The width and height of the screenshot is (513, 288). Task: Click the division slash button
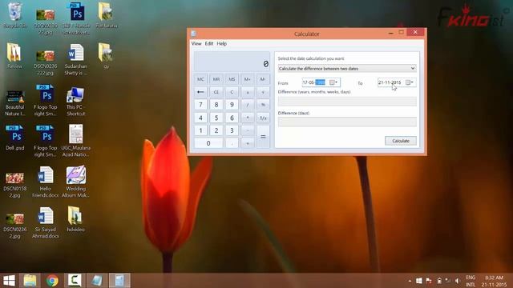[x=248, y=105]
